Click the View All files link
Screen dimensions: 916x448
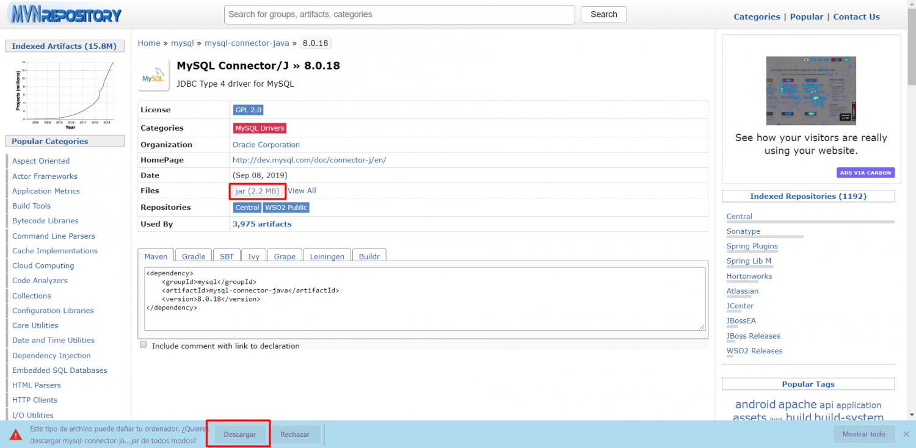click(302, 190)
